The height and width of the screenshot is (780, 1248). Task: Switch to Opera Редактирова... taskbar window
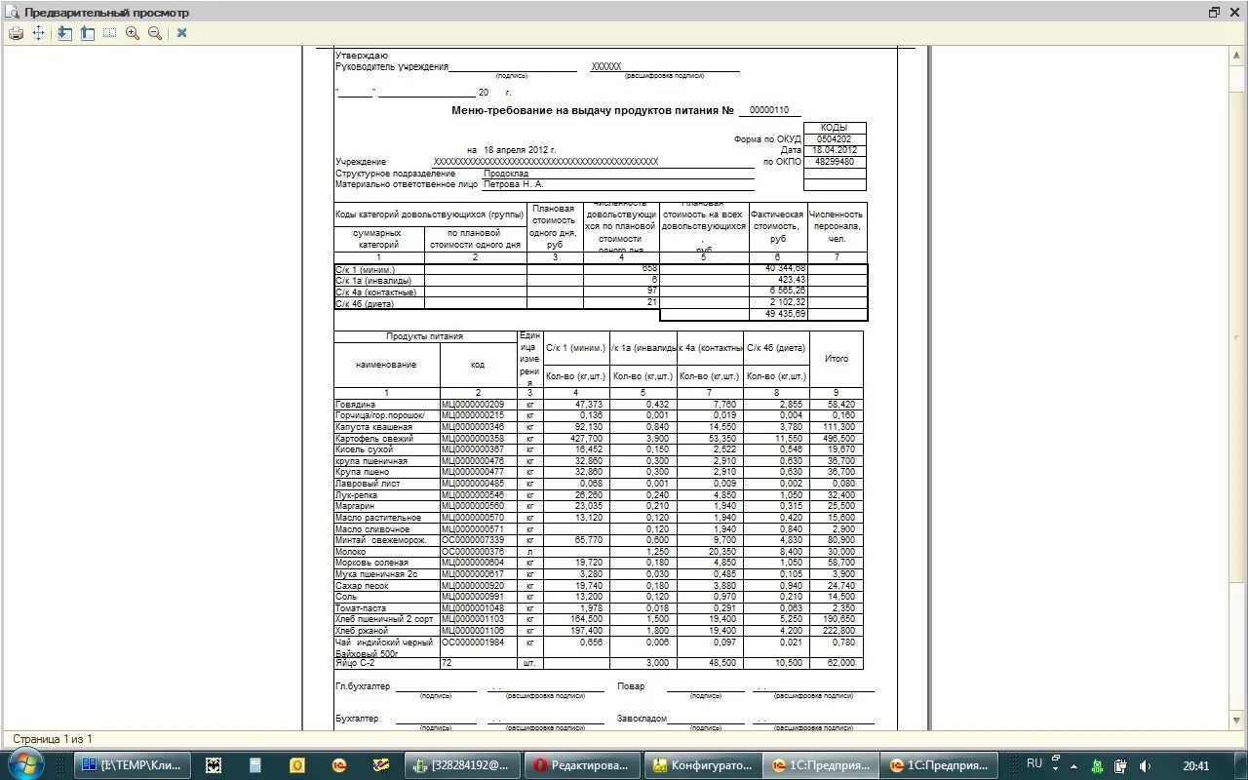point(582,765)
